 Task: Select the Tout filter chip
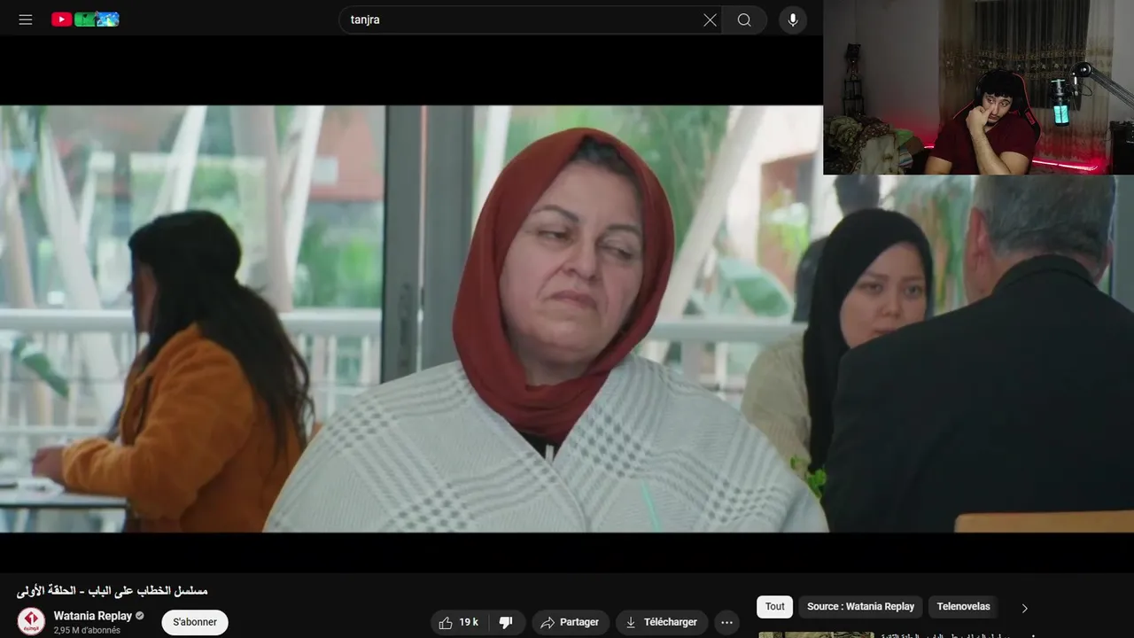(x=775, y=607)
